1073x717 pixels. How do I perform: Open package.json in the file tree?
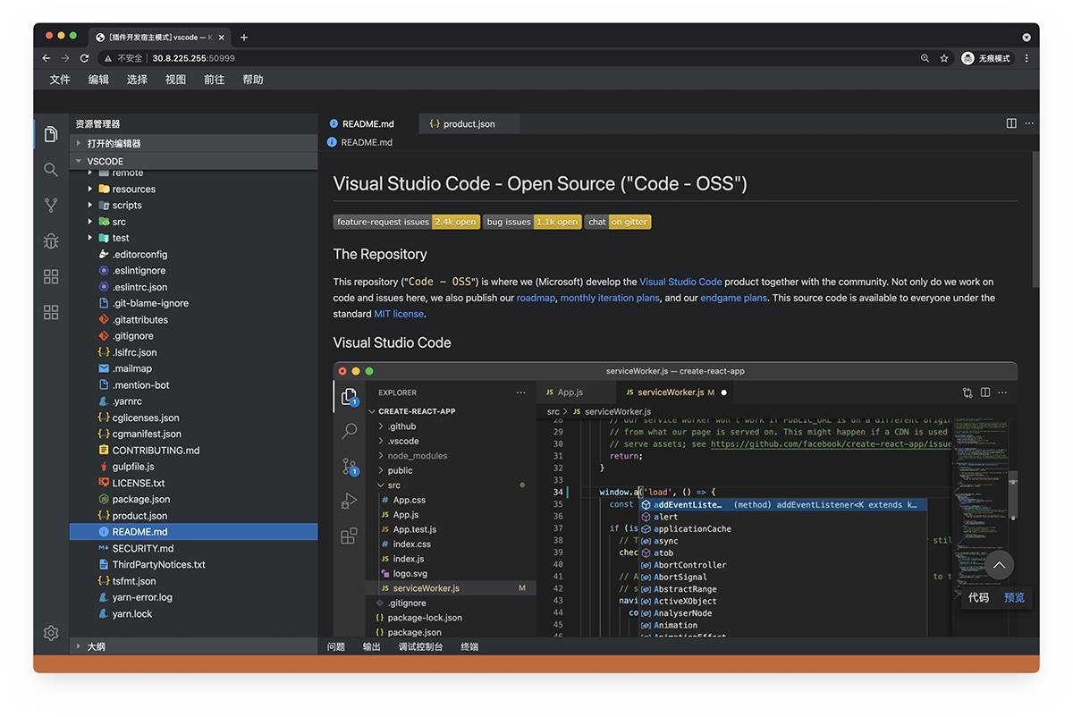[x=140, y=500]
